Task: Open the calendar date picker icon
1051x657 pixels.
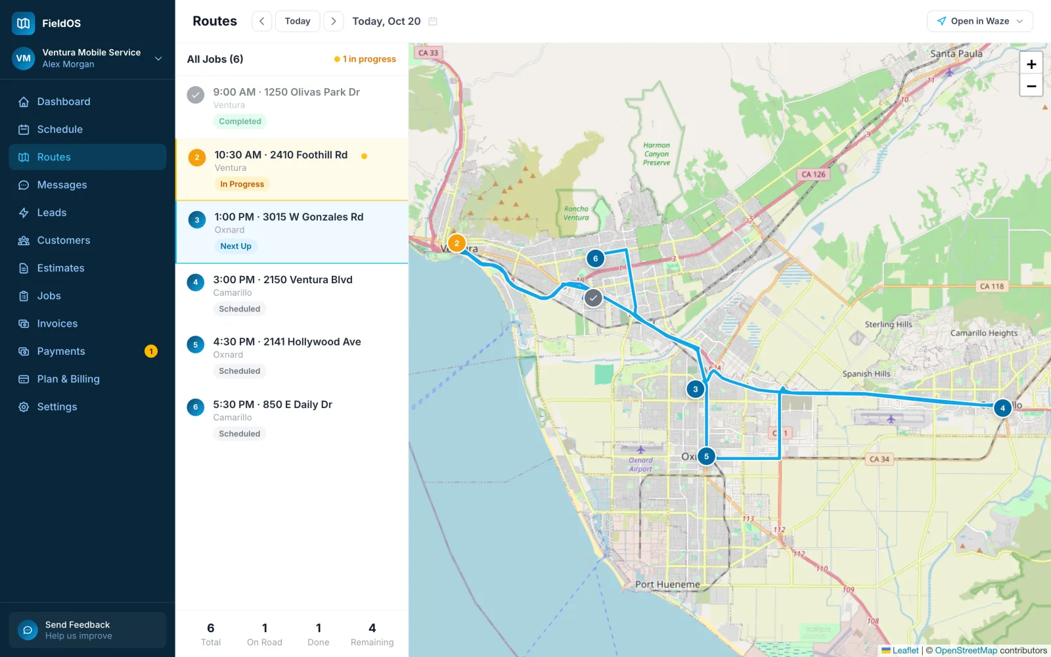Action: (433, 21)
